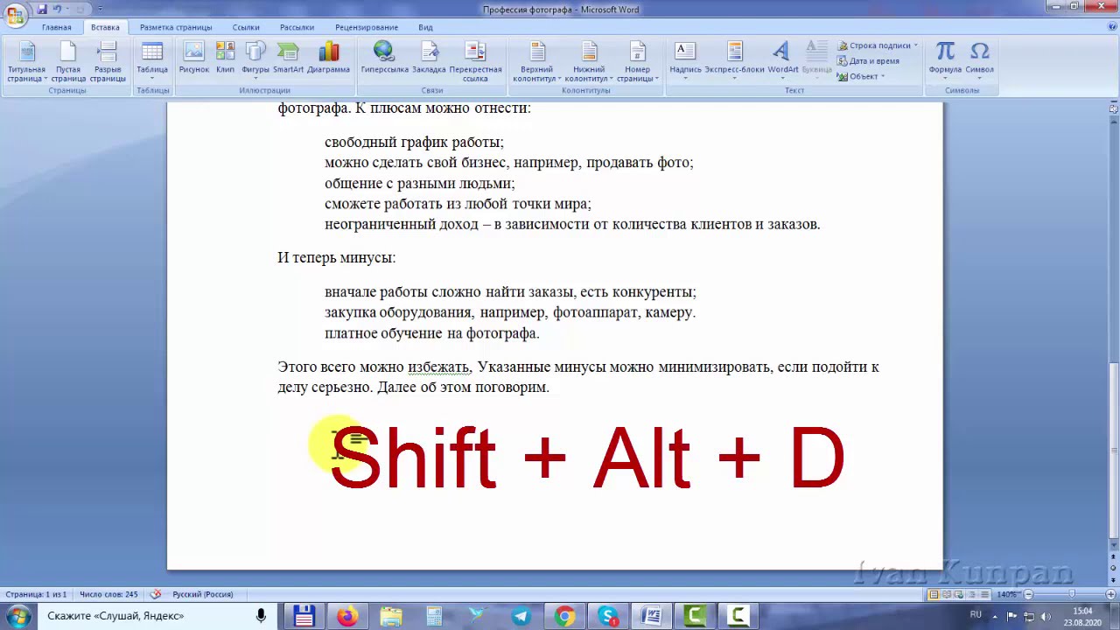Zoom in with the plus button
This screenshot has height=630, width=1120.
tap(1109, 594)
